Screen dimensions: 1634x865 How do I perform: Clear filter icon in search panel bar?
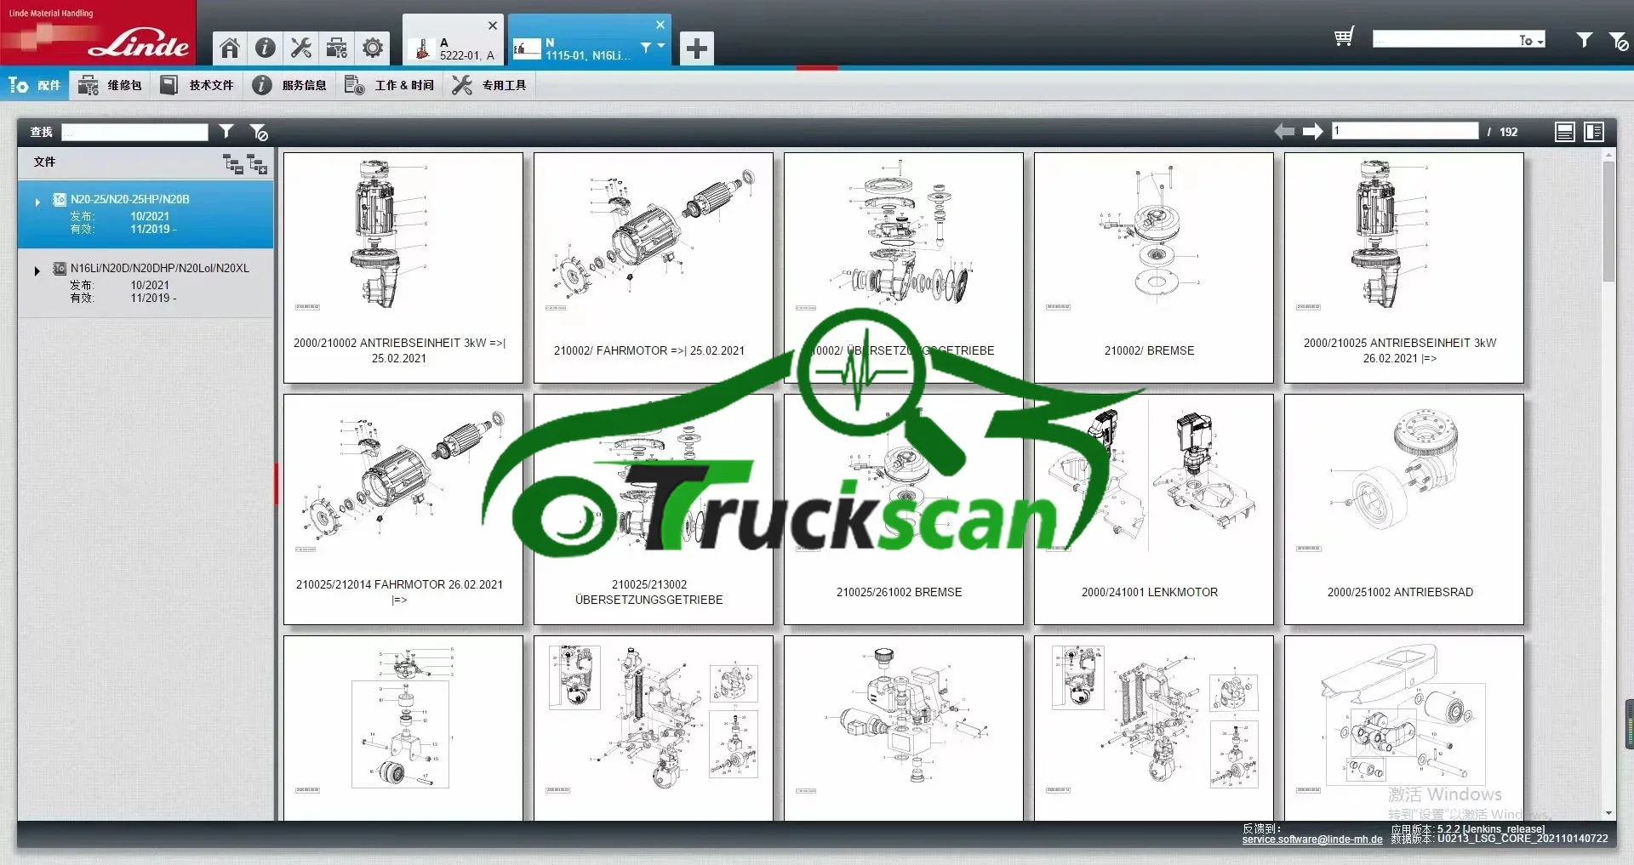click(259, 132)
